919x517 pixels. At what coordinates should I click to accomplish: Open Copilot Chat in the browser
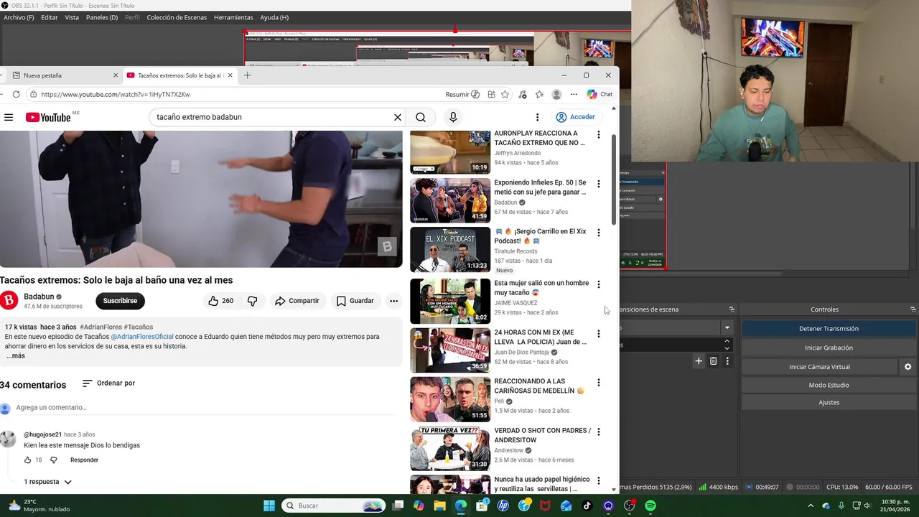[600, 94]
